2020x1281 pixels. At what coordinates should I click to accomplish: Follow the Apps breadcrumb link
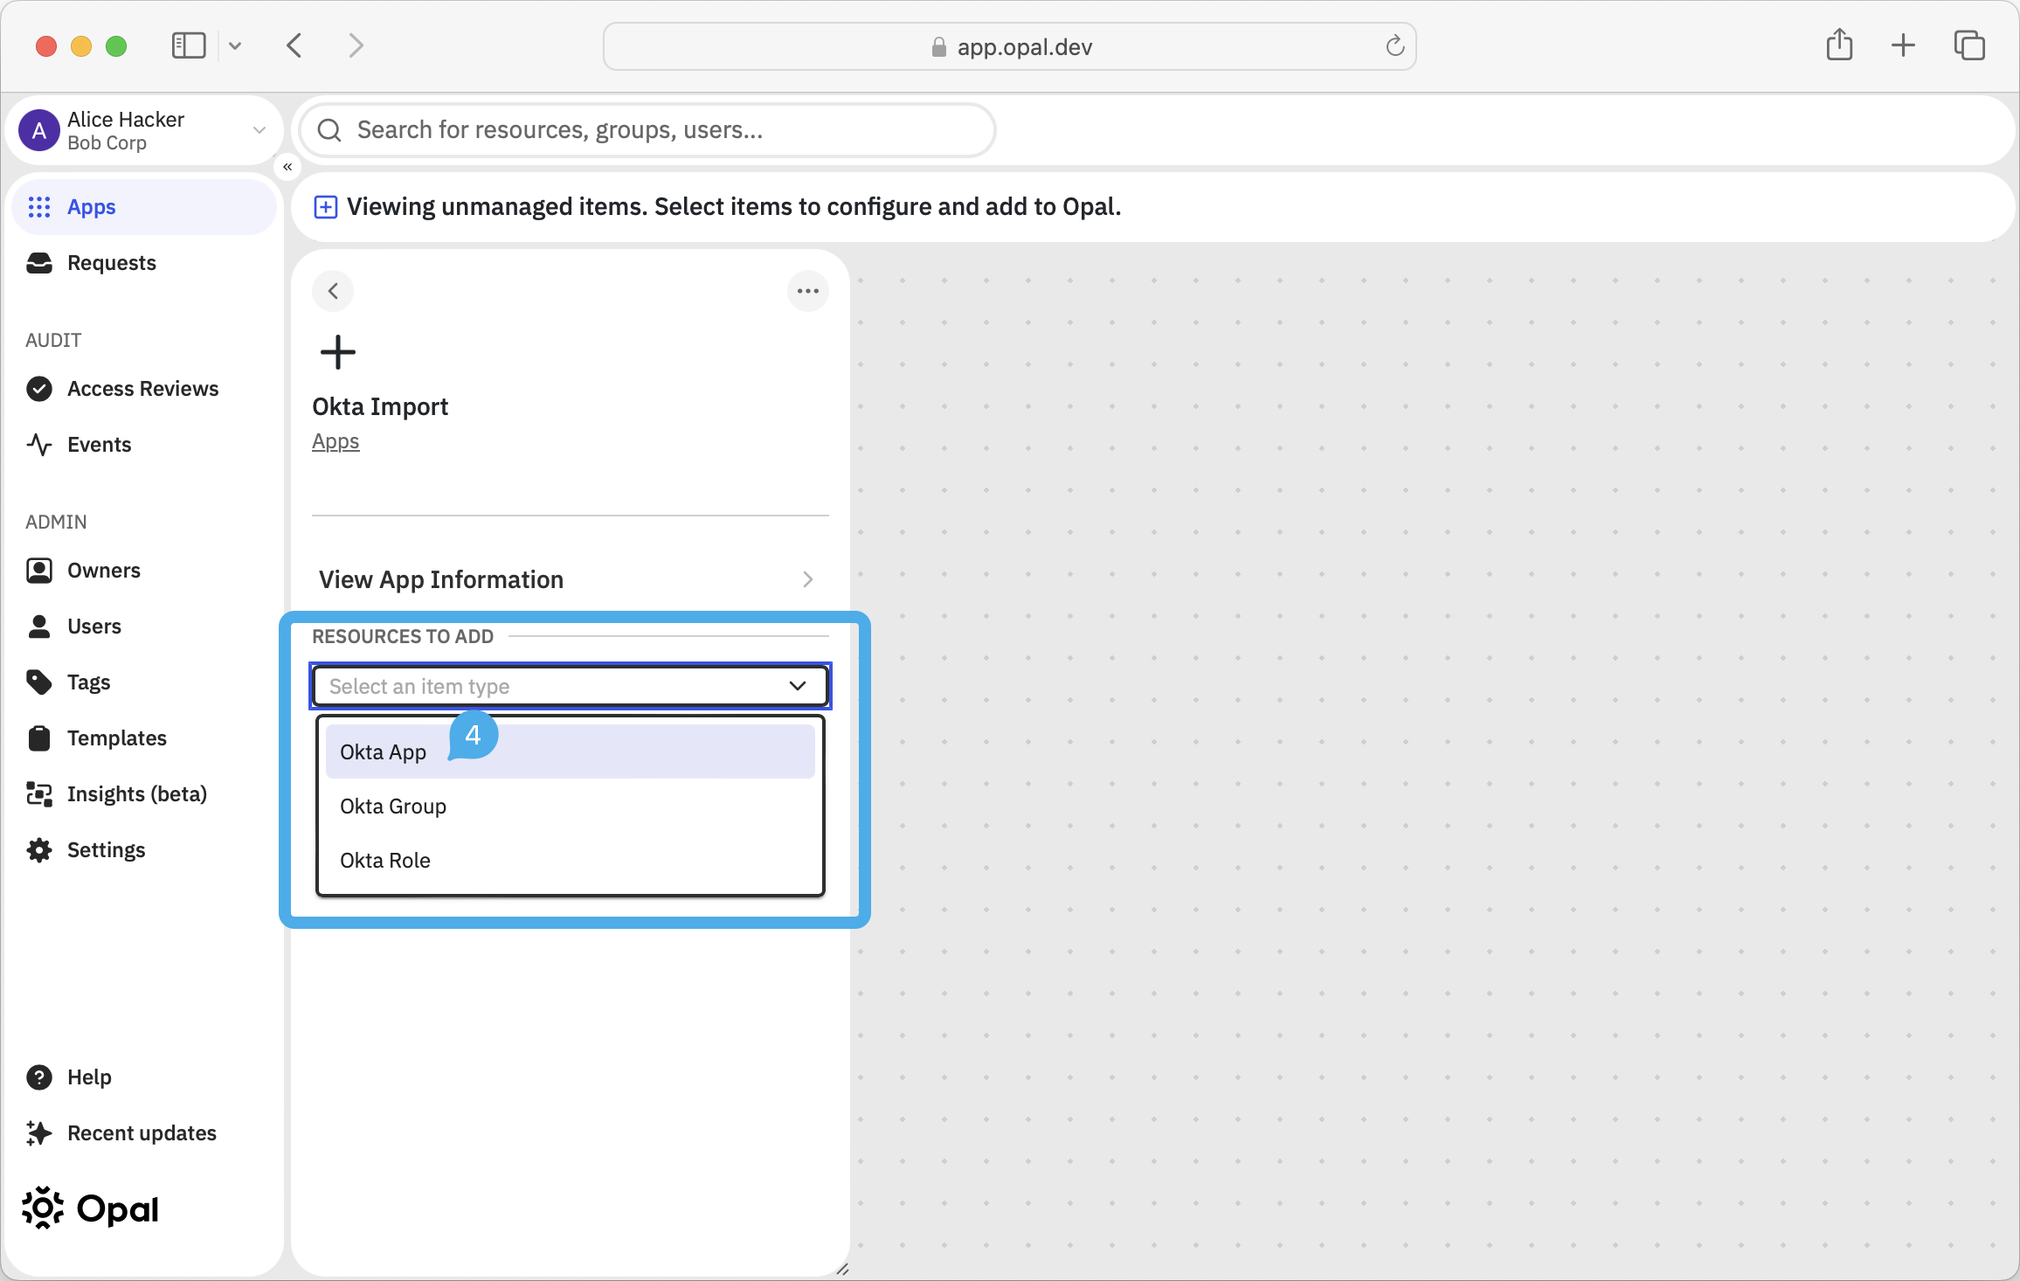[x=336, y=442]
